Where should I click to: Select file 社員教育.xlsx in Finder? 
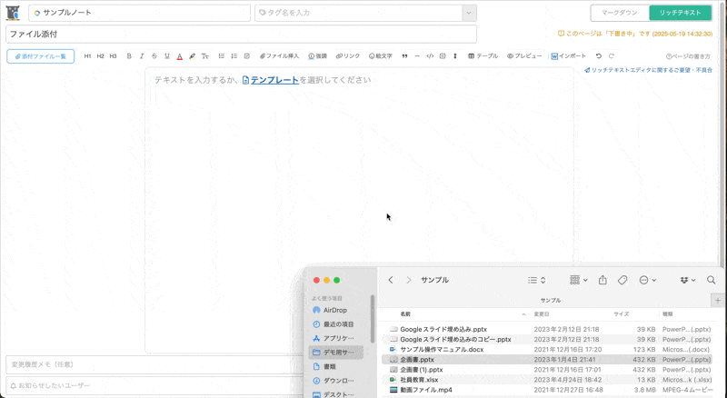coord(547,380)
